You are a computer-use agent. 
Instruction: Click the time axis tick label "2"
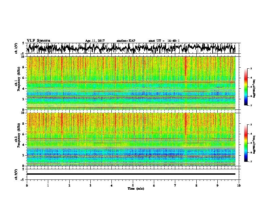[x=69, y=186]
